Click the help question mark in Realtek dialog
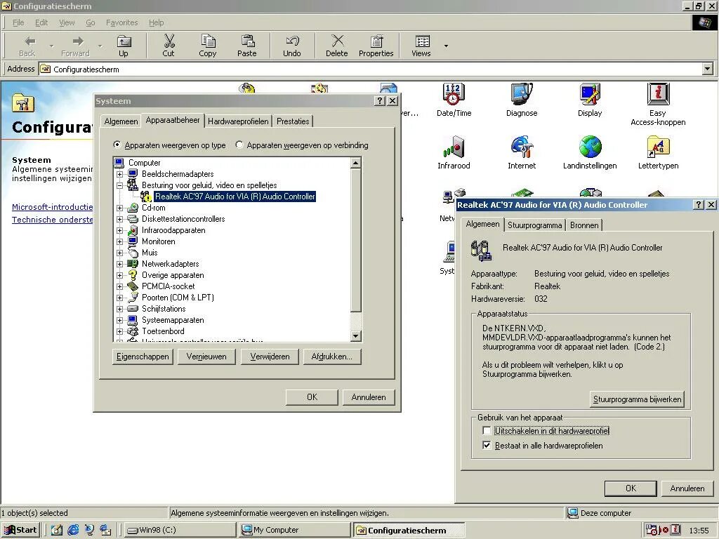This screenshot has width=719, height=539. (699, 204)
